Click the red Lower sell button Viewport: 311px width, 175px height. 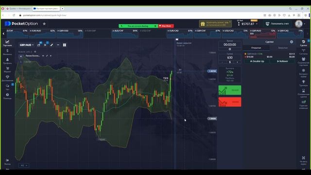point(230,102)
